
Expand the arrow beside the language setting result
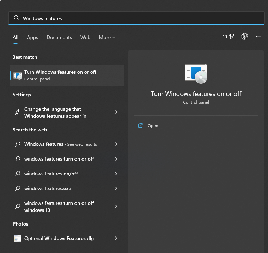click(116, 112)
